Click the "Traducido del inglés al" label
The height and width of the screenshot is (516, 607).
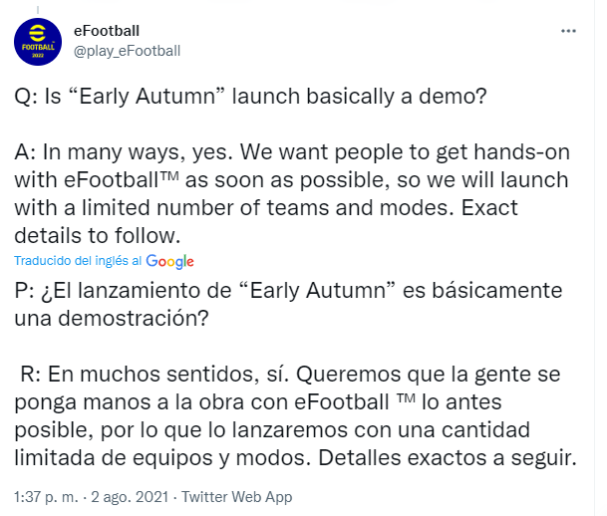pos(78,261)
